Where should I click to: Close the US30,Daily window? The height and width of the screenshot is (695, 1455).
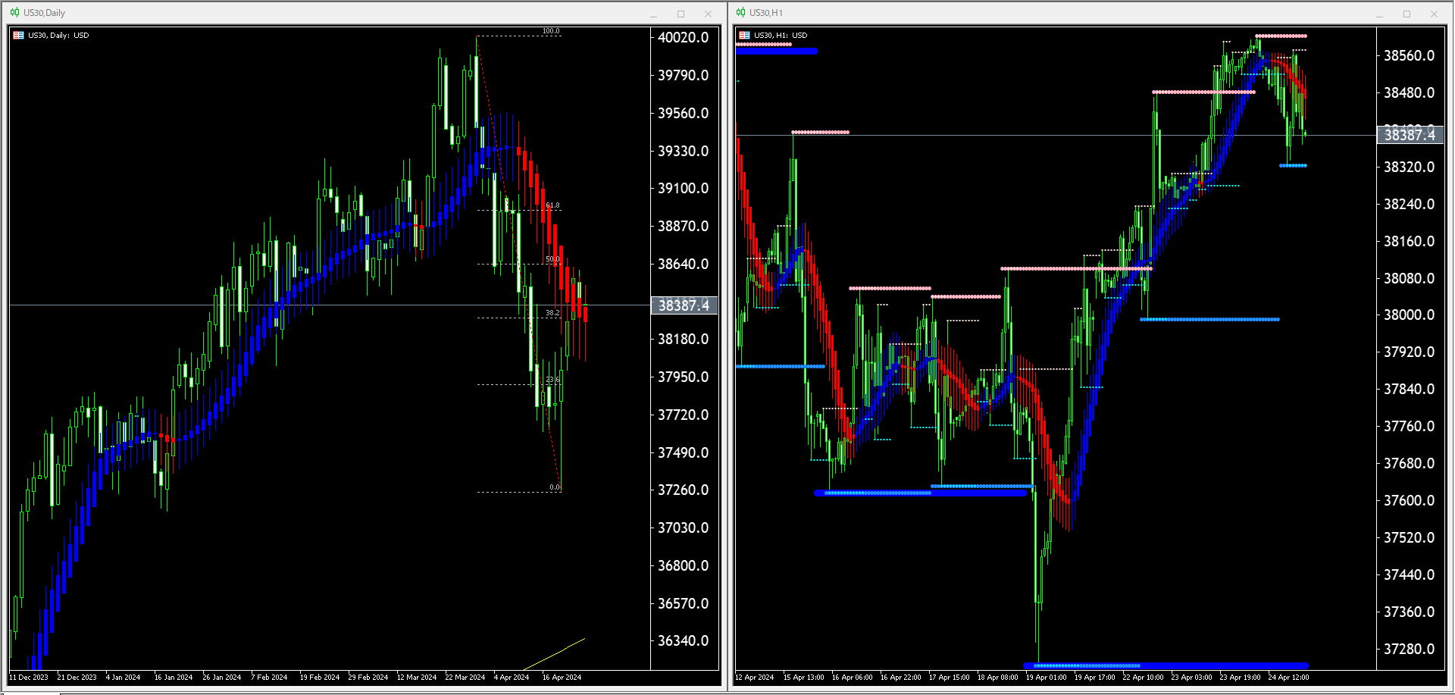708,14
